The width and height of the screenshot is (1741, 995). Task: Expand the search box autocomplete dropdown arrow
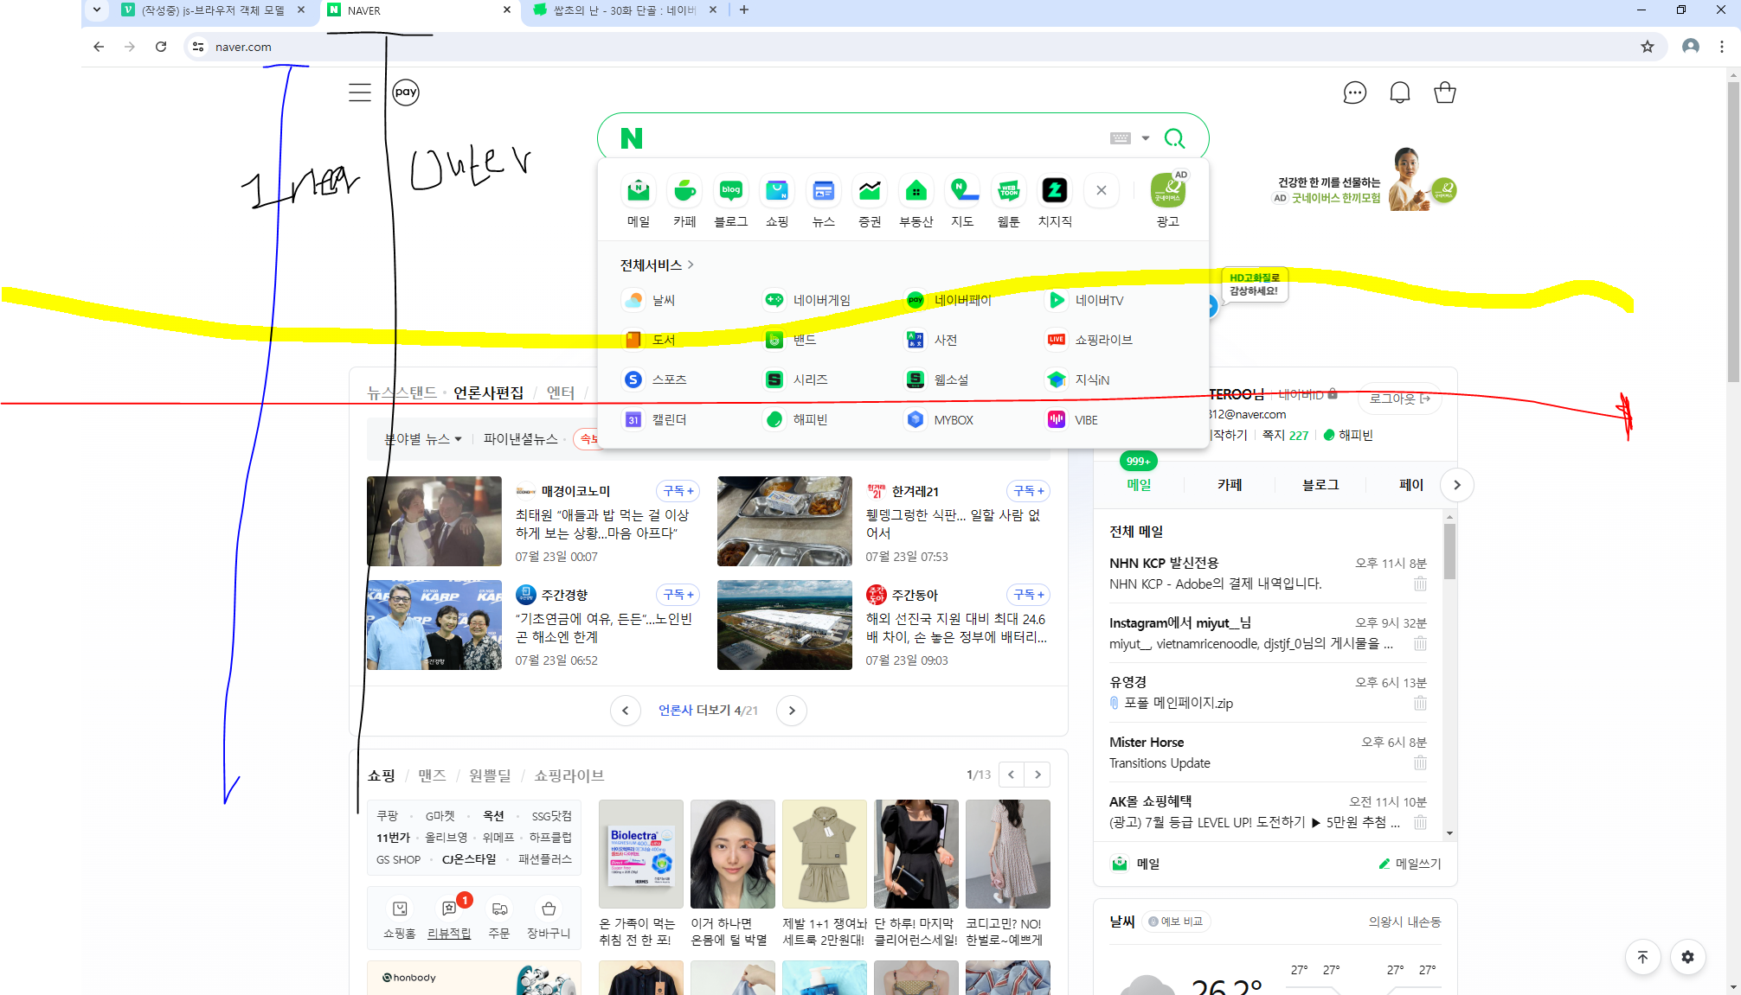(x=1146, y=138)
